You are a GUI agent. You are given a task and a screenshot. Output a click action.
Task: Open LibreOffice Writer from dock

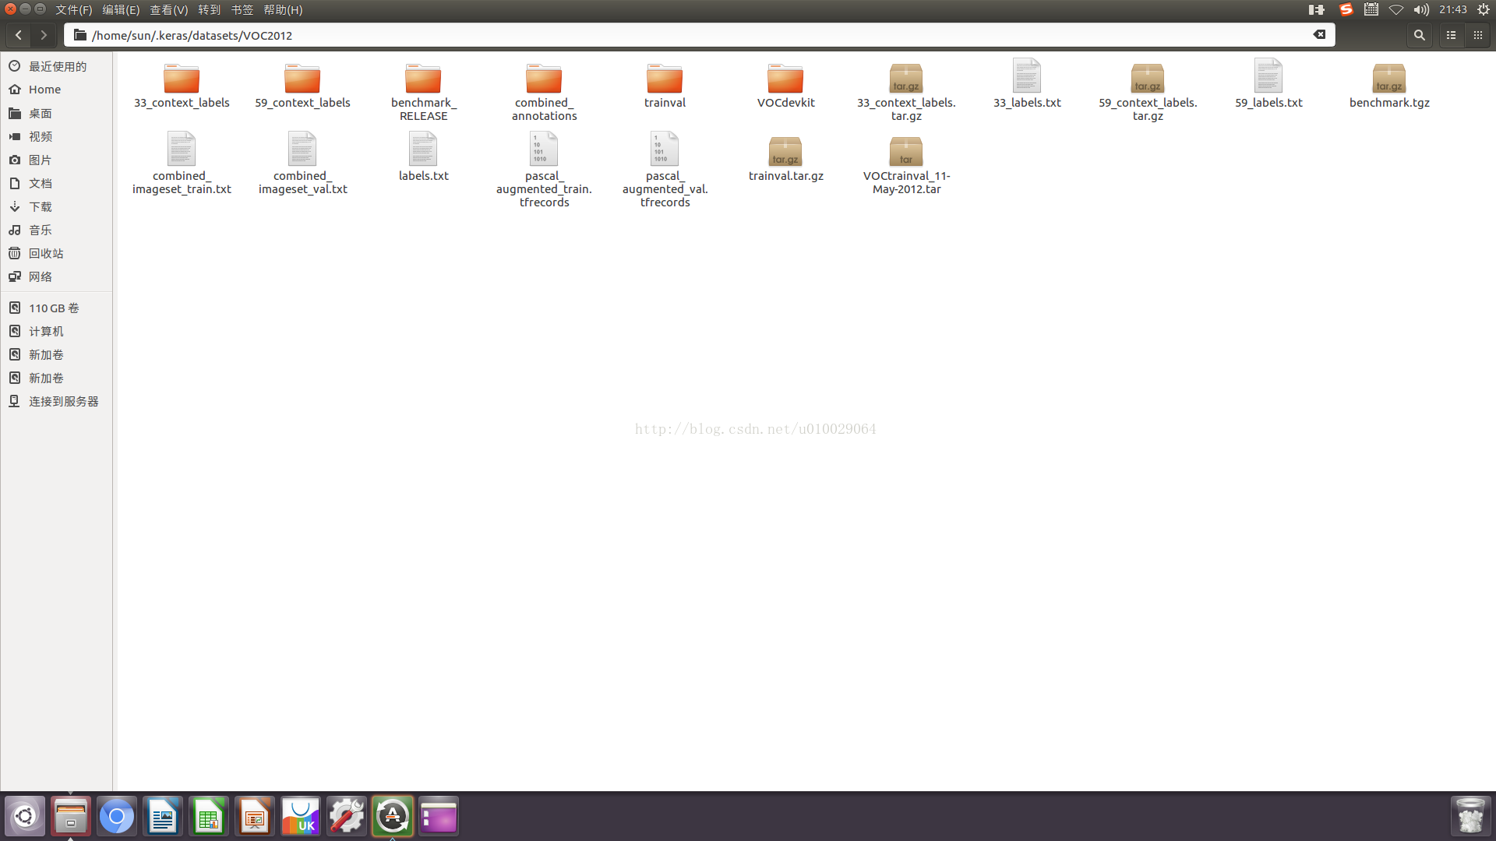pos(163,816)
